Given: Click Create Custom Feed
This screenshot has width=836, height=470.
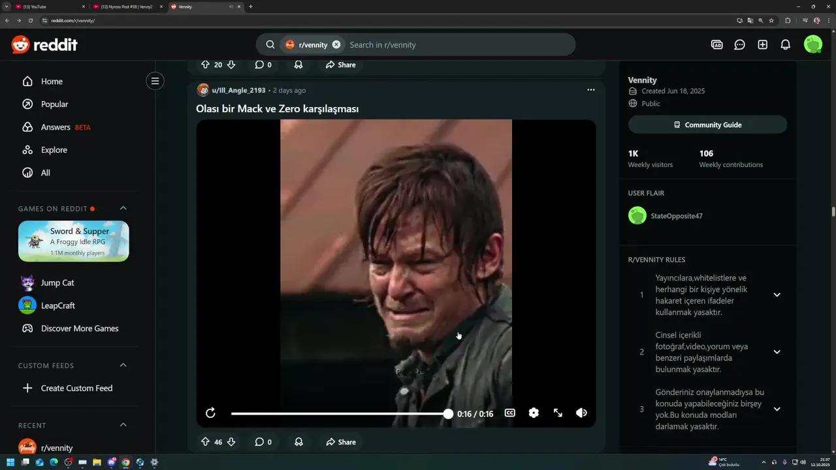Looking at the screenshot, I should pyautogui.click(x=76, y=388).
